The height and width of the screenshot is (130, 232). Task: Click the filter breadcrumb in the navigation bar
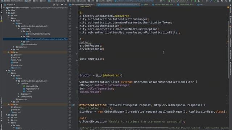pyautogui.click(x=109, y=1)
